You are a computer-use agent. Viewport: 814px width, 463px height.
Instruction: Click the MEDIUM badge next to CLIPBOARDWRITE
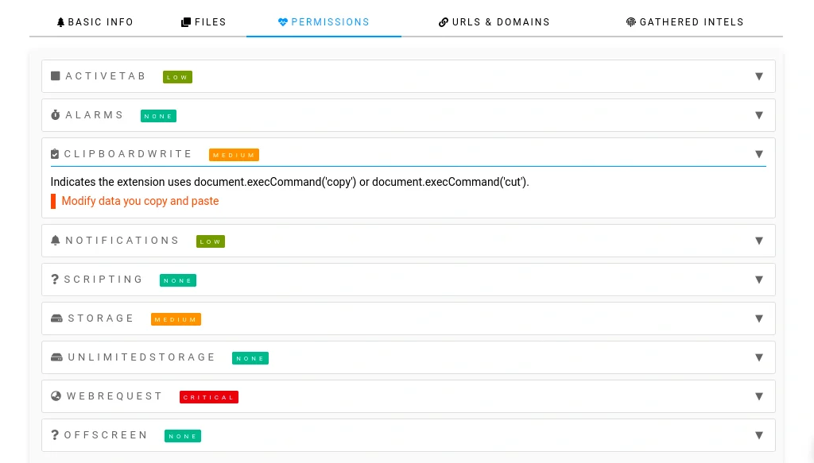235,155
